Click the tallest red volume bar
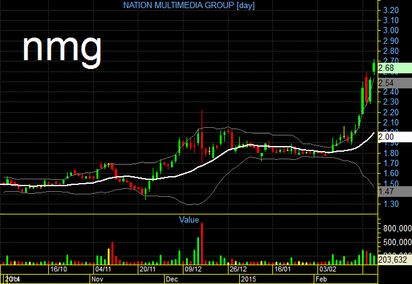 click(202, 243)
